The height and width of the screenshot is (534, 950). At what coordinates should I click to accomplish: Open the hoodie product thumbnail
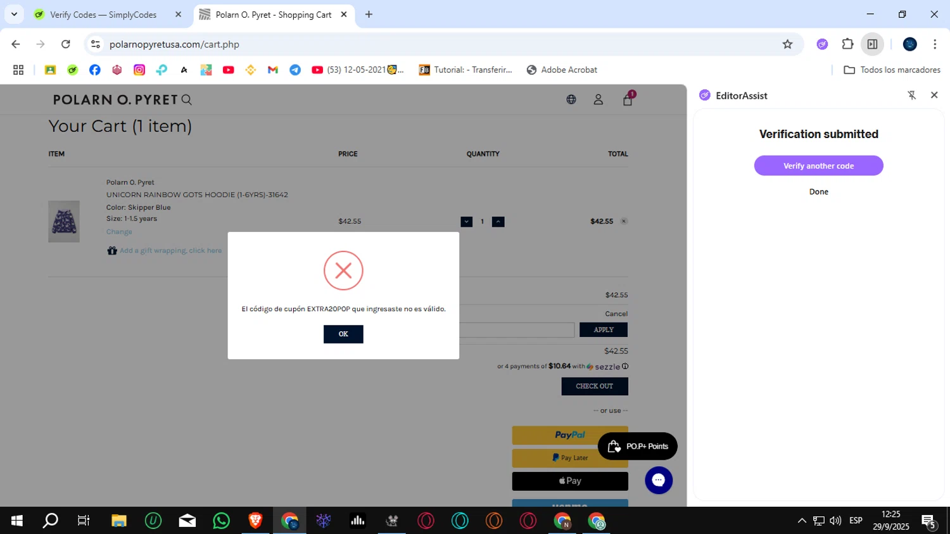(64, 222)
